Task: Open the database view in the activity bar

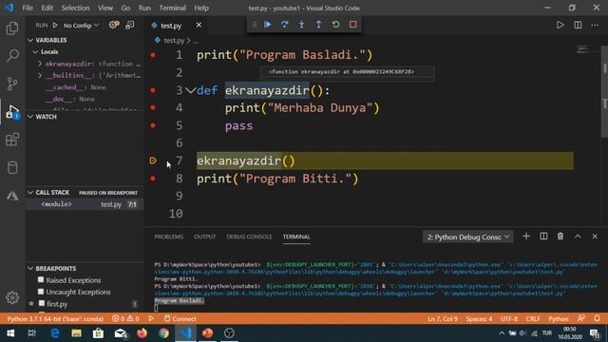Action: 12,167
